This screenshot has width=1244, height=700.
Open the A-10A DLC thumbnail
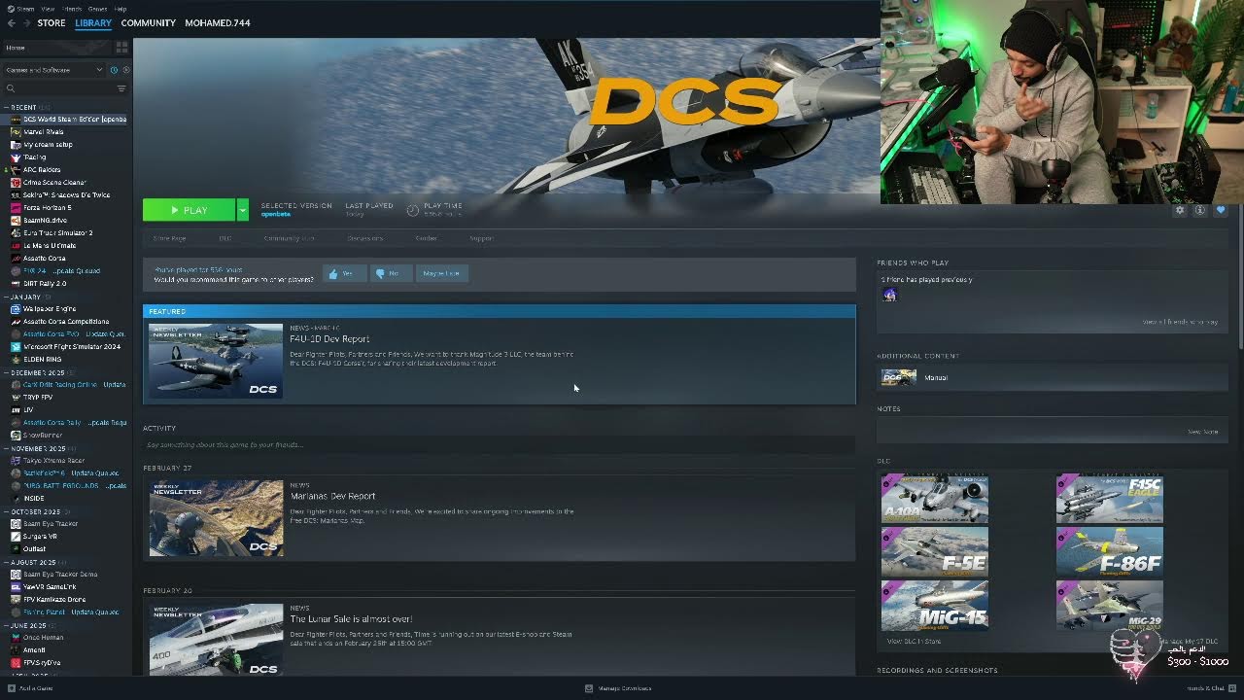tap(935, 499)
